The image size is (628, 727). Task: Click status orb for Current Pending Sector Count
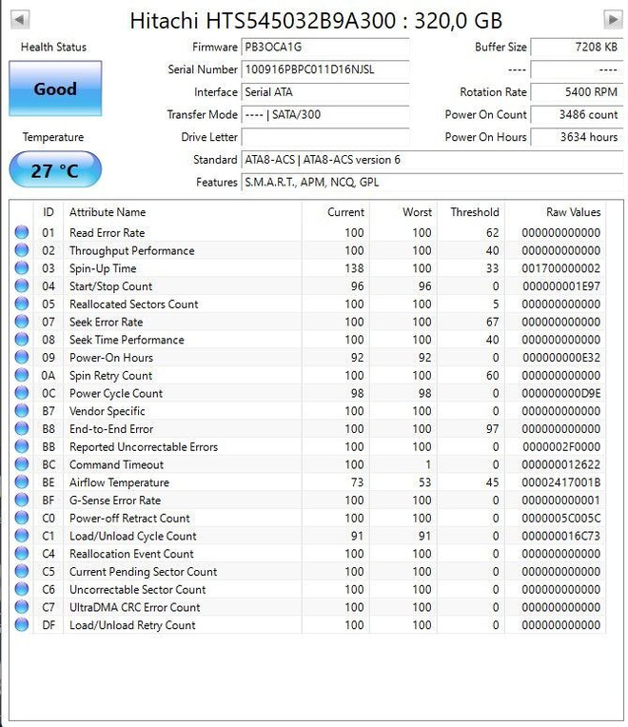(x=21, y=572)
